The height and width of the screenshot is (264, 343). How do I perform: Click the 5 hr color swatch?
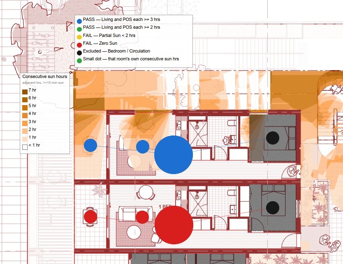pos(25,108)
